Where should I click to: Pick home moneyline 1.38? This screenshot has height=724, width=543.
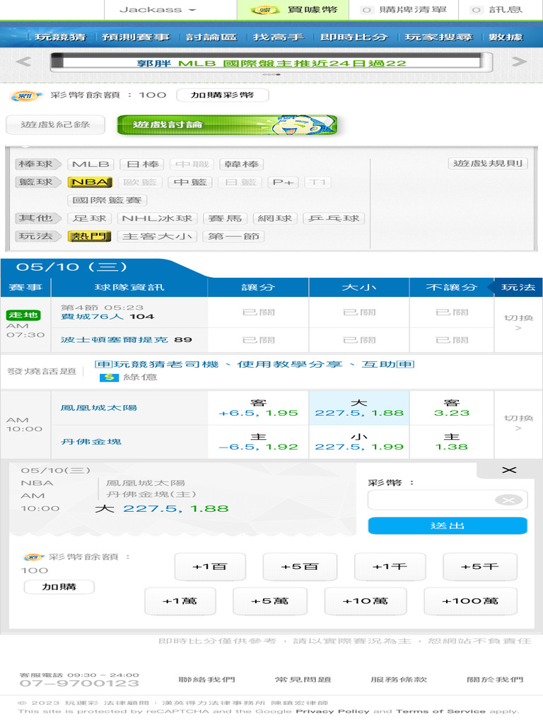pyautogui.click(x=452, y=442)
